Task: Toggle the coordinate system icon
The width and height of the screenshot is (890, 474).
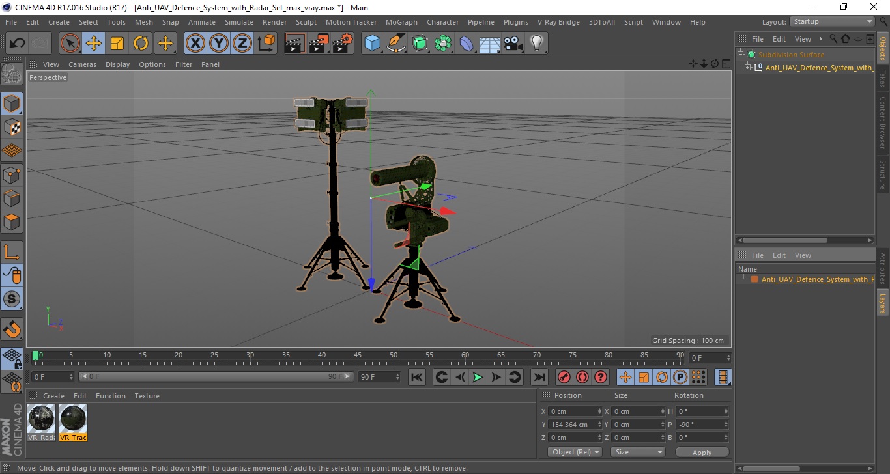Action: point(266,44)
